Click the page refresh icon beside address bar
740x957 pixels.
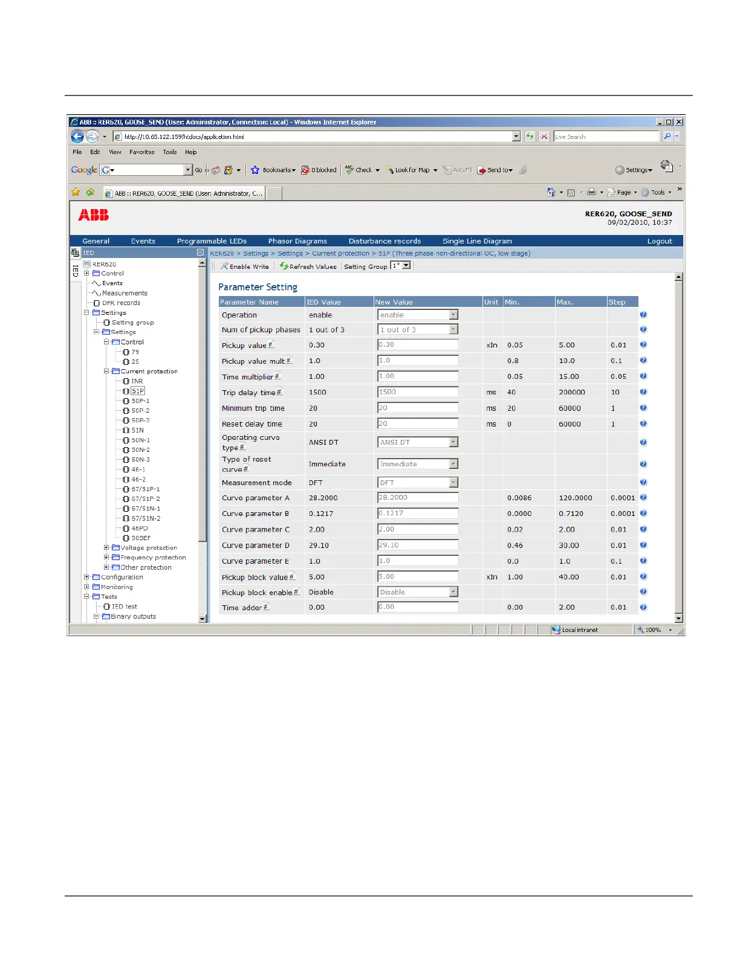point(530,137)
